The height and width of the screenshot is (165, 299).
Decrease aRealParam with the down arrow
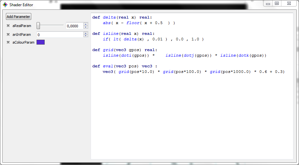coord(86,27)
